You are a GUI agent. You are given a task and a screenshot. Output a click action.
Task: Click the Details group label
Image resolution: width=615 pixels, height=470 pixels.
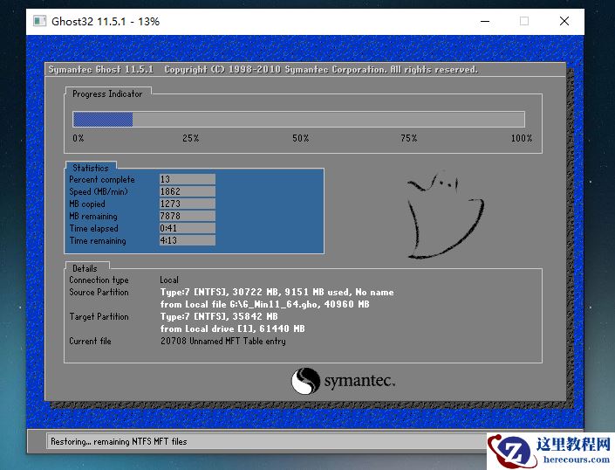(x=85, y=268)
